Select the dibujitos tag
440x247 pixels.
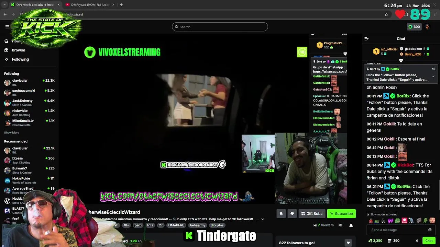pos(217,225)
